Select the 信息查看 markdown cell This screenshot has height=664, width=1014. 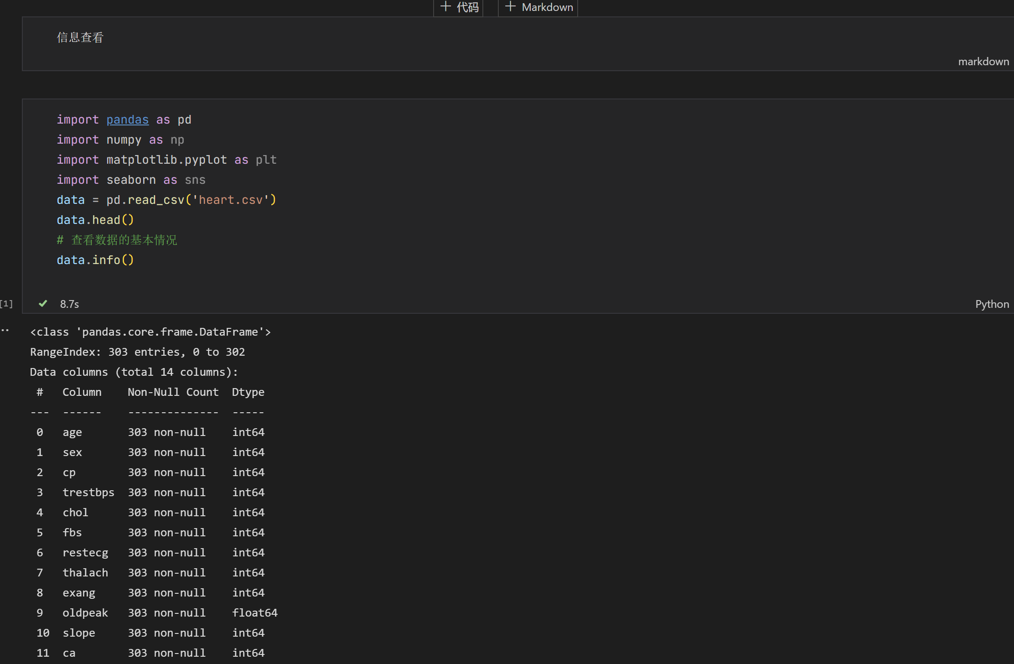(x=80, y=38)
